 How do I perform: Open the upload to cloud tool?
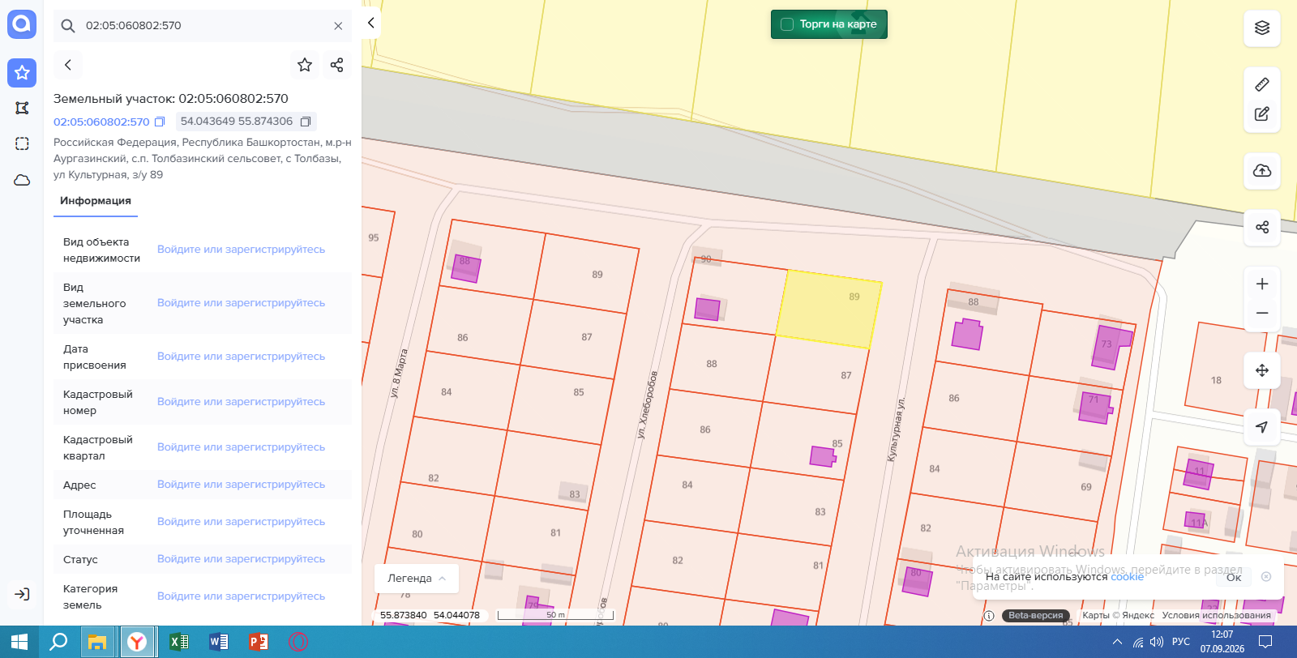click(x=1262, y=170)
